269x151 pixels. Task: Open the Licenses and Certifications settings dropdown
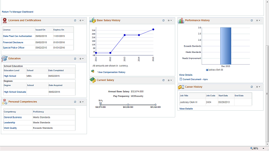pyautogui.click(x=82, y=21)
